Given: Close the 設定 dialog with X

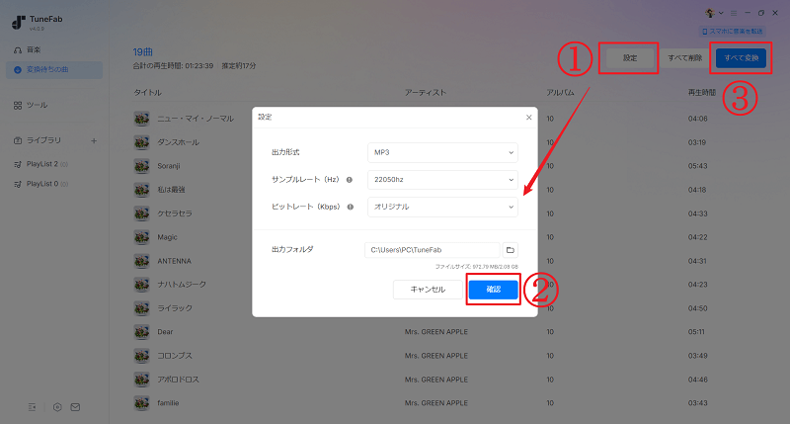Looking at the screenshot, I should click(528, 118).
